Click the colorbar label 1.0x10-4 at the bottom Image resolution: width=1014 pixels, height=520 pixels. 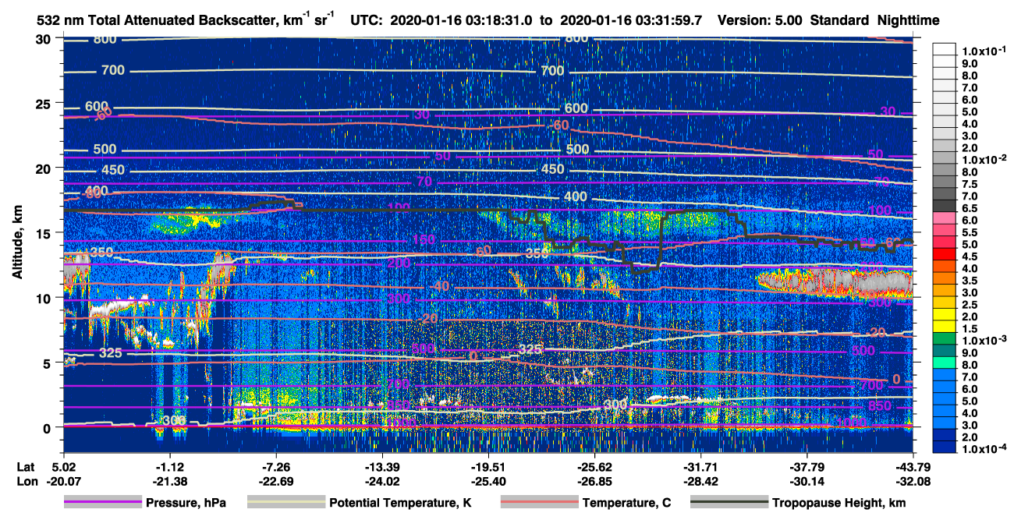click(x=985, y=450)
